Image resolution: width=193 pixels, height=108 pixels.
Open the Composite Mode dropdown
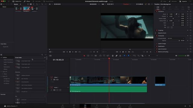(x=176, y=38)
